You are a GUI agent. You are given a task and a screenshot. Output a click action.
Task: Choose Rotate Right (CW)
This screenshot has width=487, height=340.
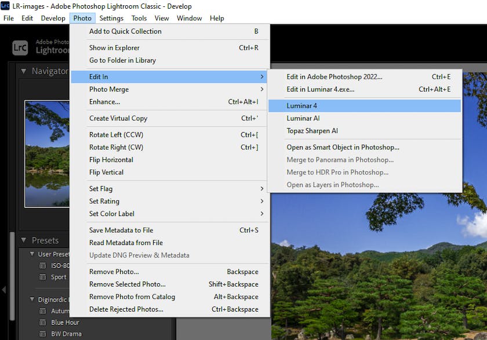click(169, 147)
